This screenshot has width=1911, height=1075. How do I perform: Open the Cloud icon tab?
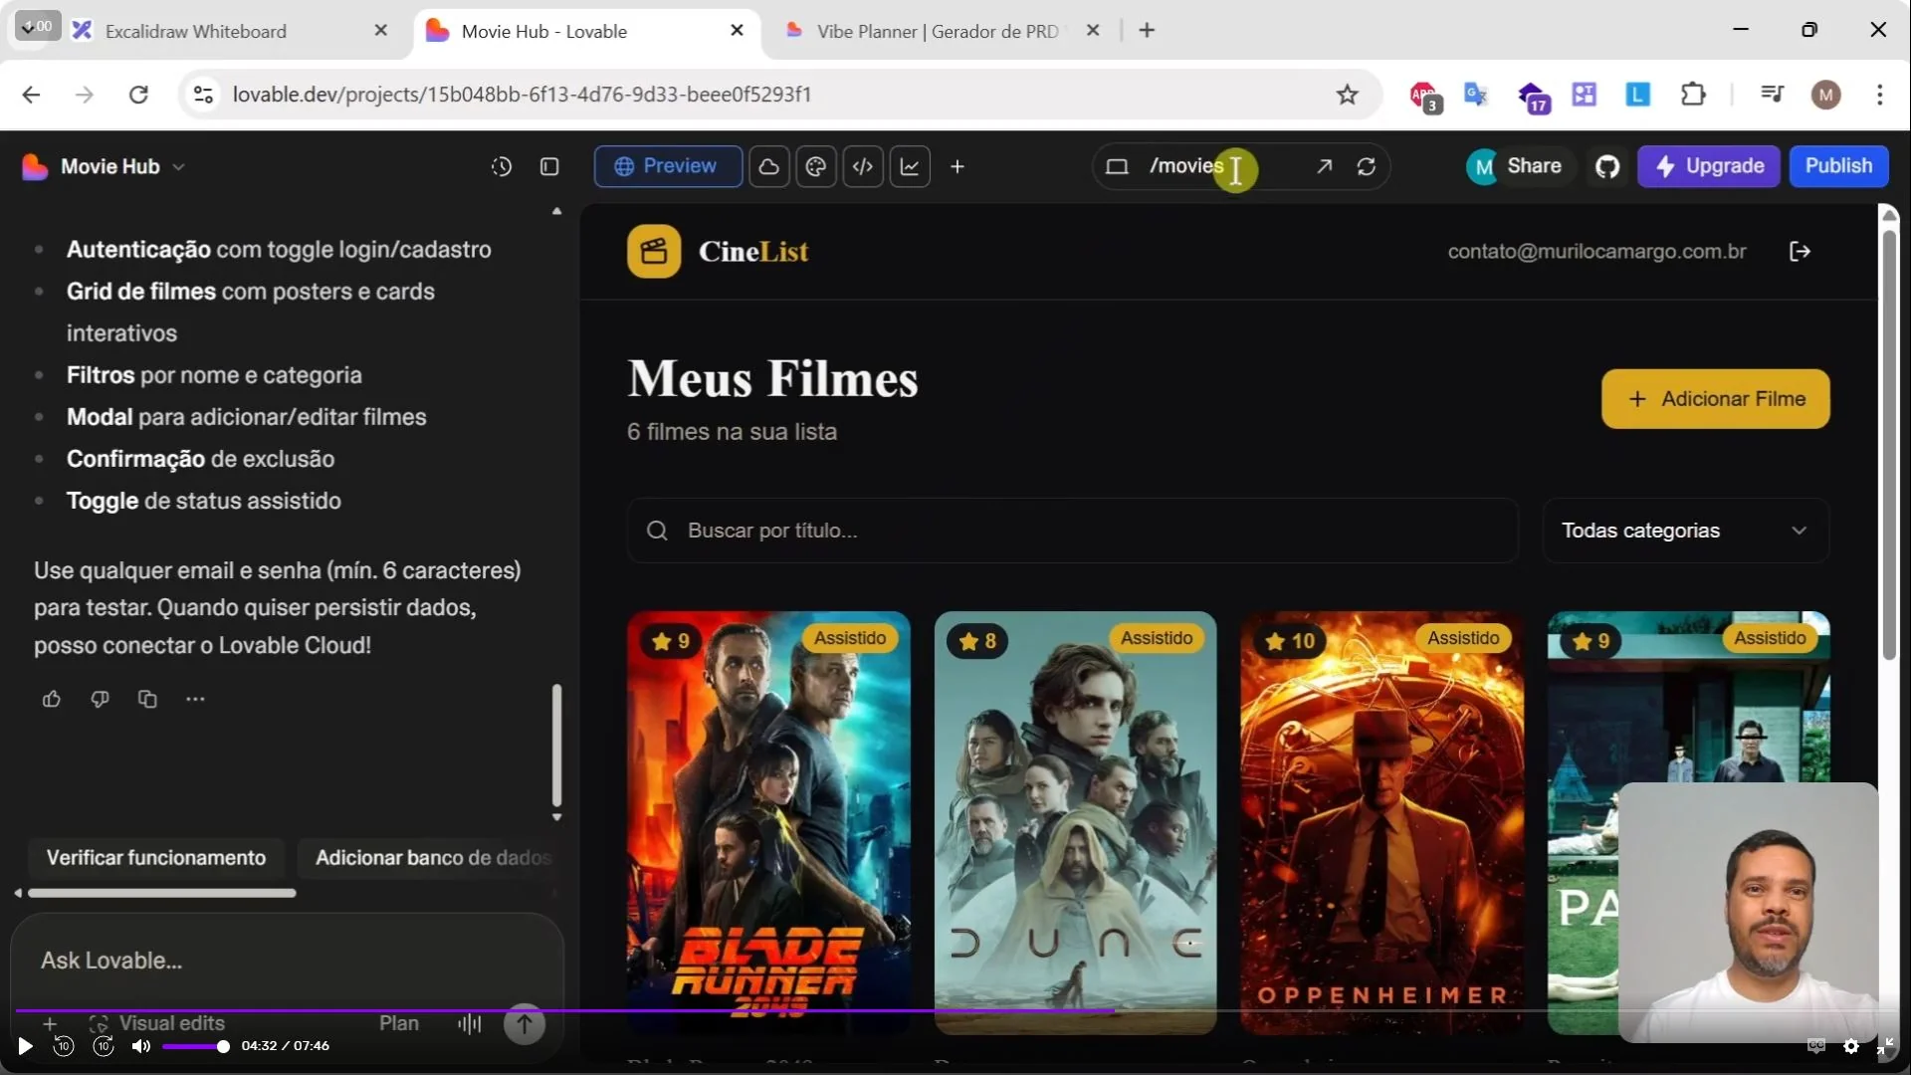pyautogui.click(x=769, y=166)
